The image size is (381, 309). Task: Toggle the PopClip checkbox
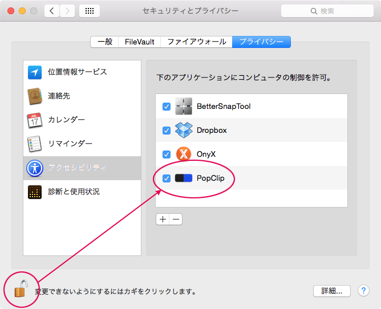(x=167, y=178)
